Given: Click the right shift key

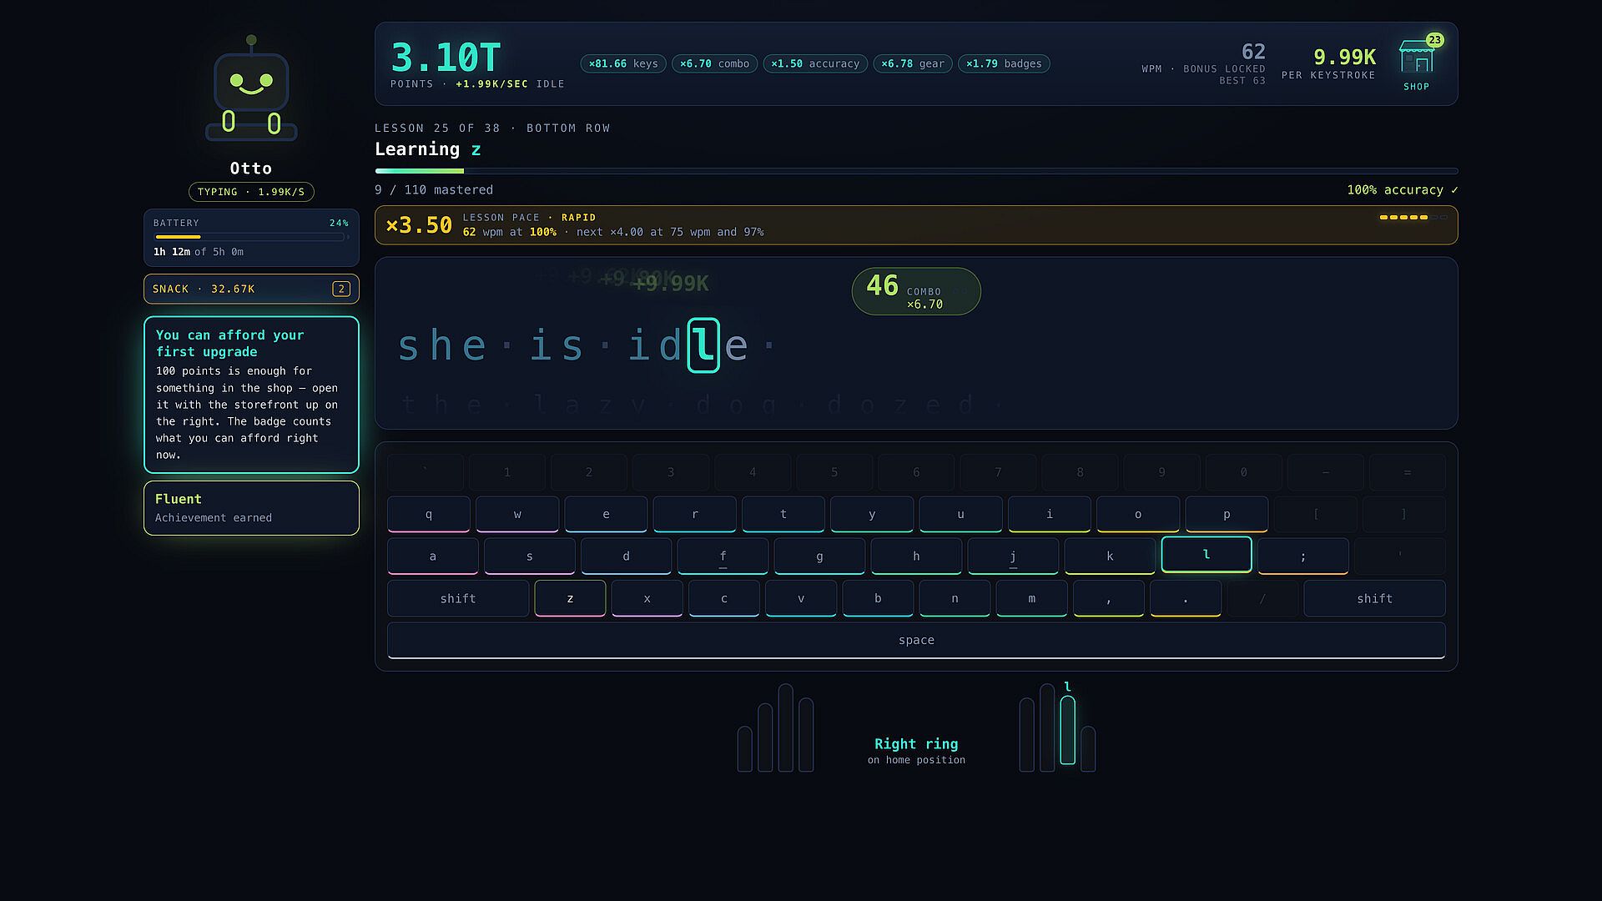Looking at the screenshot, I should (1374, 598).
